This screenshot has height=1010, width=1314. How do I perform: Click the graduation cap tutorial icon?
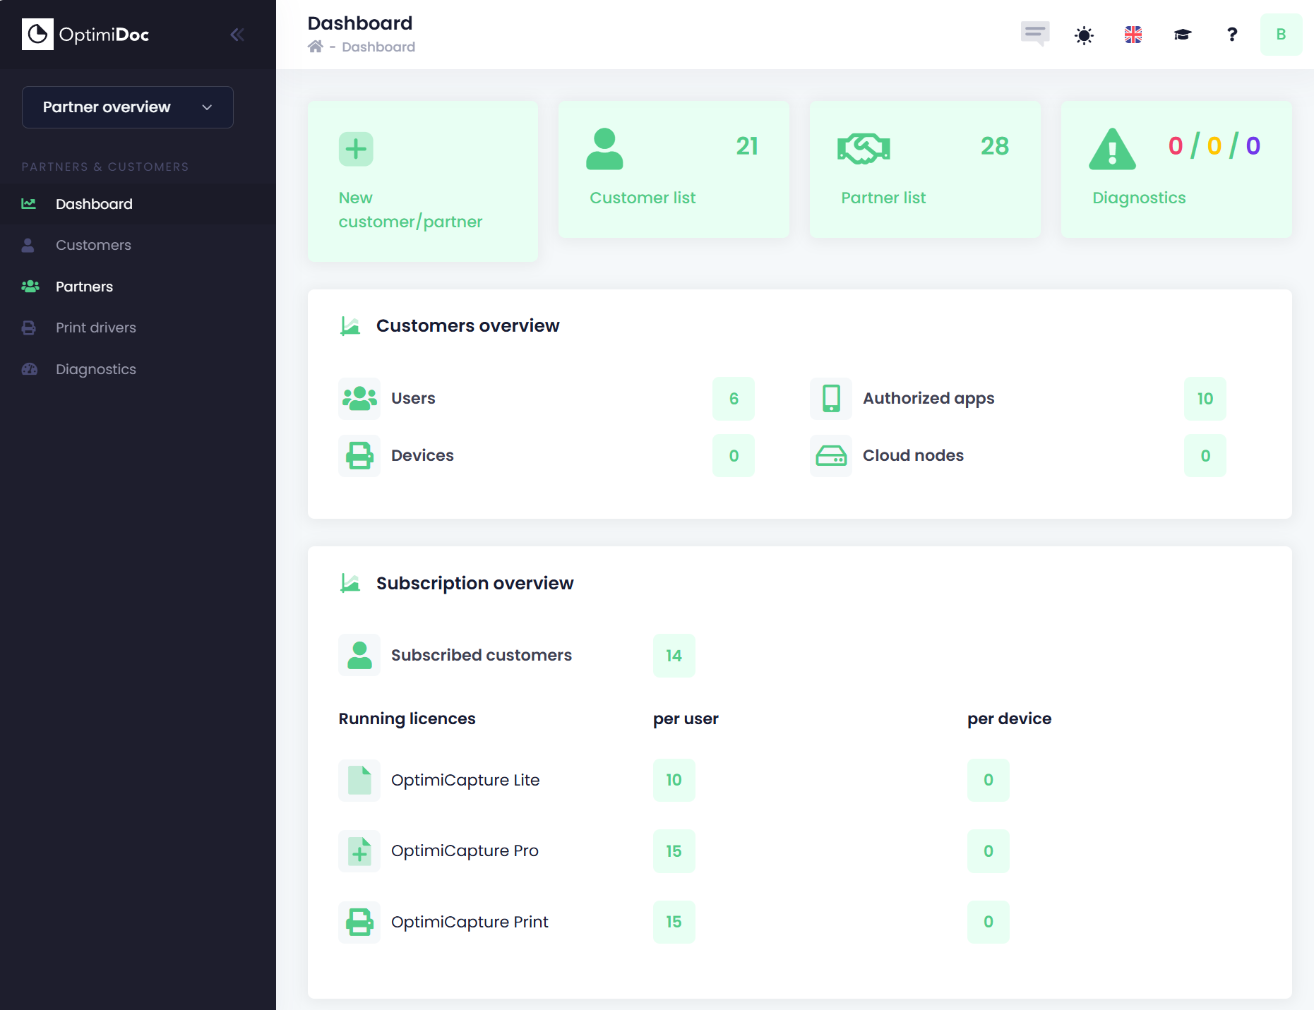(x=1182, y=35)
